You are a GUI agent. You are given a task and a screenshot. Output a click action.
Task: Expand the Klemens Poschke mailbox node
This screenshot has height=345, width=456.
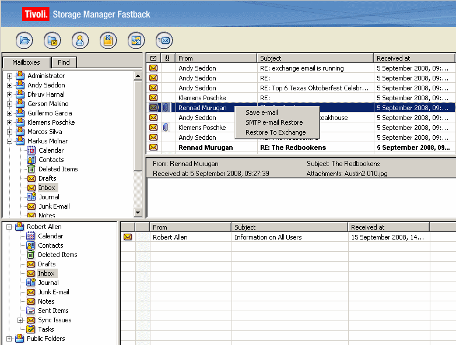[9, 122]
